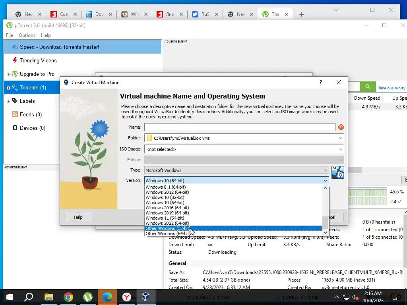Screen dimensions: 407x305
Task: Open a new browser tab with plus button
Action: click(301, 14)
